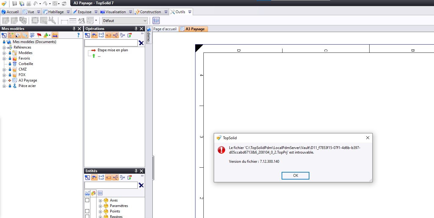Clear the Entités search with X icon
This screenshot has width=434, height=218.
point(141,185)
